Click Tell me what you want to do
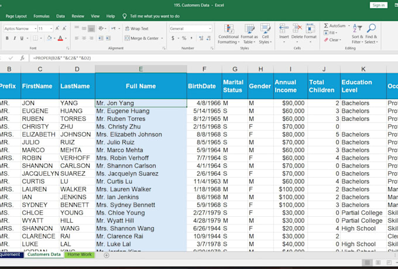This screenshot has width=398, height=269. tap(155, 16)
